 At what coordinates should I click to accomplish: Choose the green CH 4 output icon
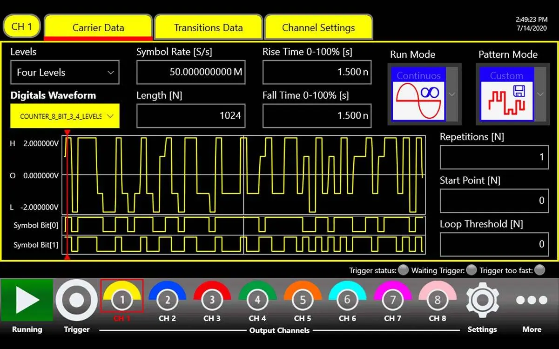pyautogui.click(x=257, y=300)
